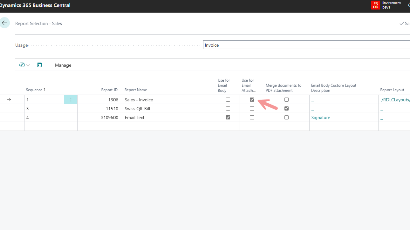Select the Report ID cell 3109600
The image size is (410, 230).
point(100,118)
